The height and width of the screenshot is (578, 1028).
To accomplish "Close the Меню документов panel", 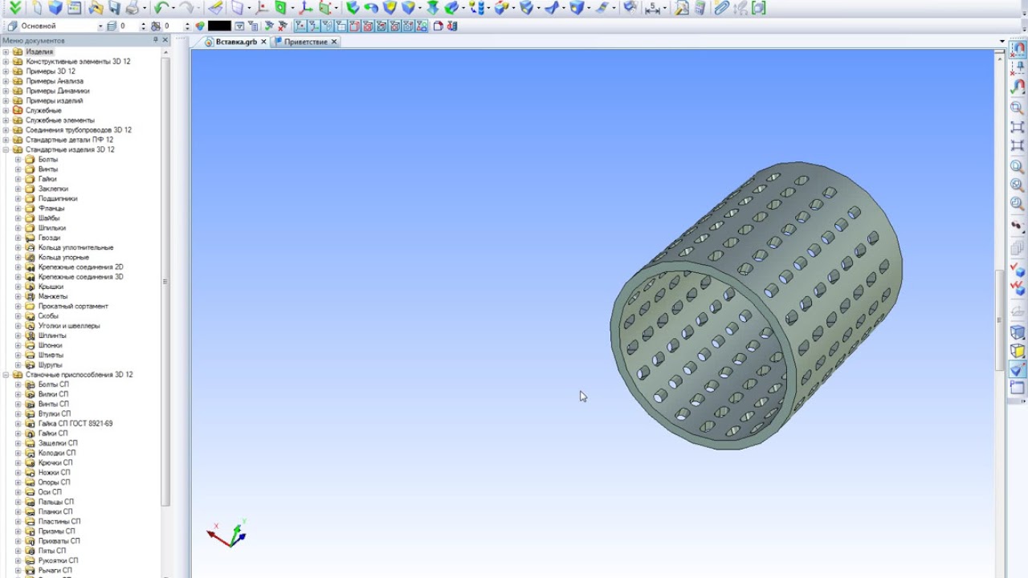I will click(x=165, y=40).
